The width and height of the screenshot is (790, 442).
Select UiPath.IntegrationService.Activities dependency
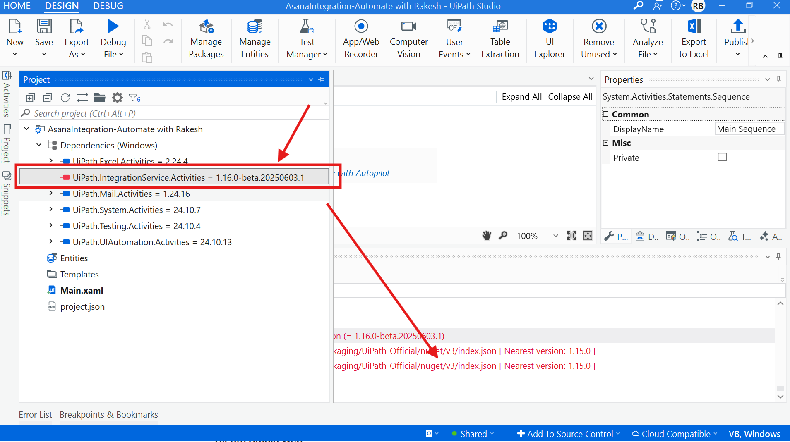pyautogui.click(x=174, y=177)
